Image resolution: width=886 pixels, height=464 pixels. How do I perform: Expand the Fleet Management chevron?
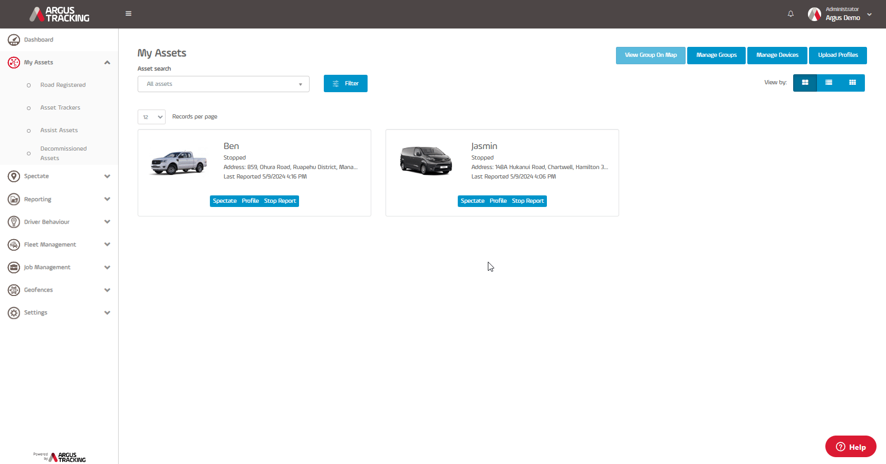107,244
